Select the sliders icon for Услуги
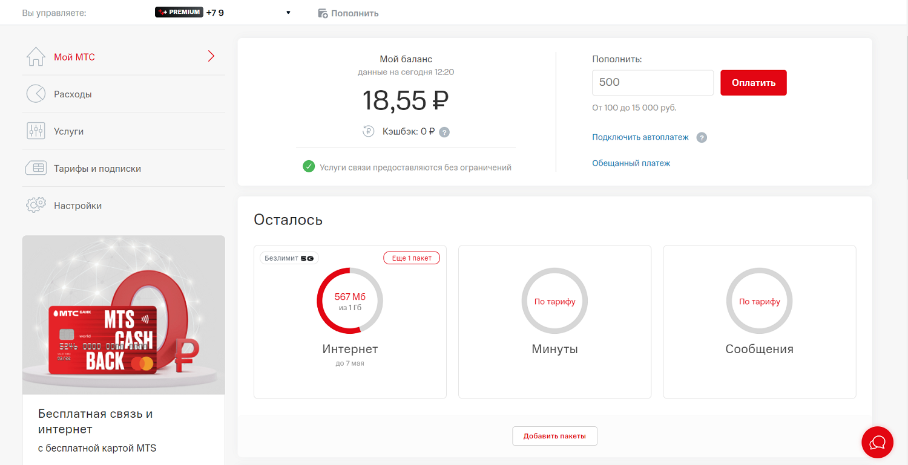 (x=36, y=131)
